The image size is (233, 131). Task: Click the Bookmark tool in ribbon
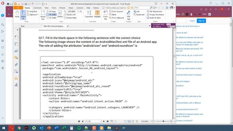[139, 15]
